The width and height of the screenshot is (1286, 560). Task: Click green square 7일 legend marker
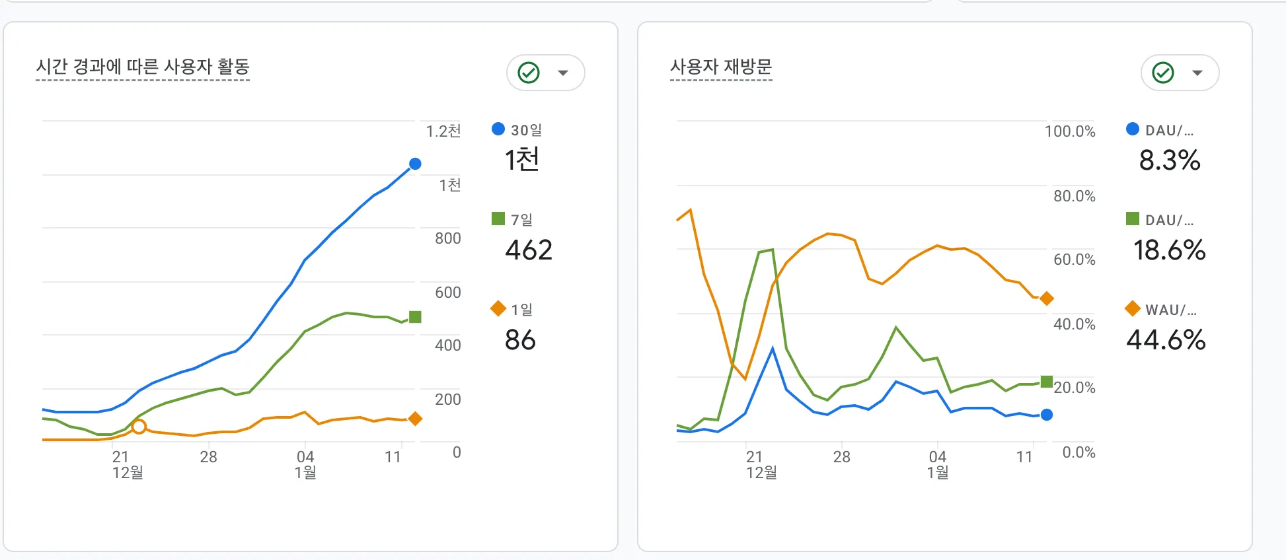(498, 219)
